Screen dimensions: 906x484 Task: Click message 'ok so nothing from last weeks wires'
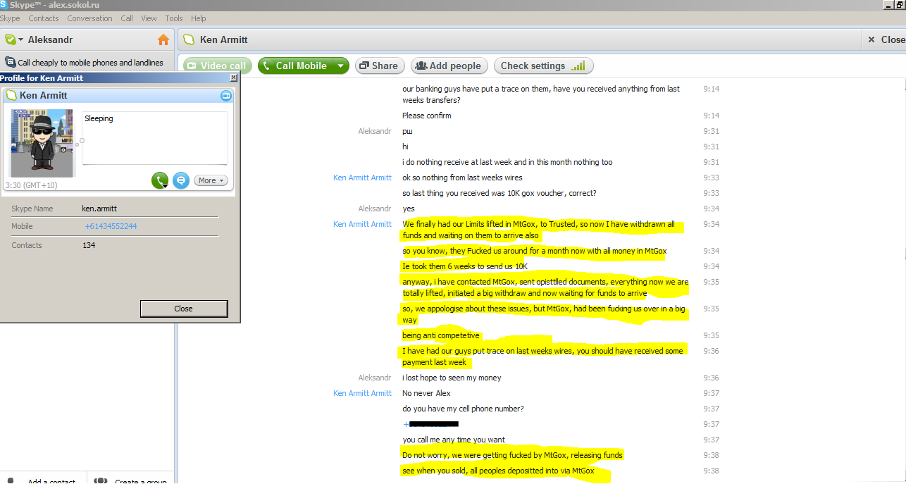click(x=462, y=178)
